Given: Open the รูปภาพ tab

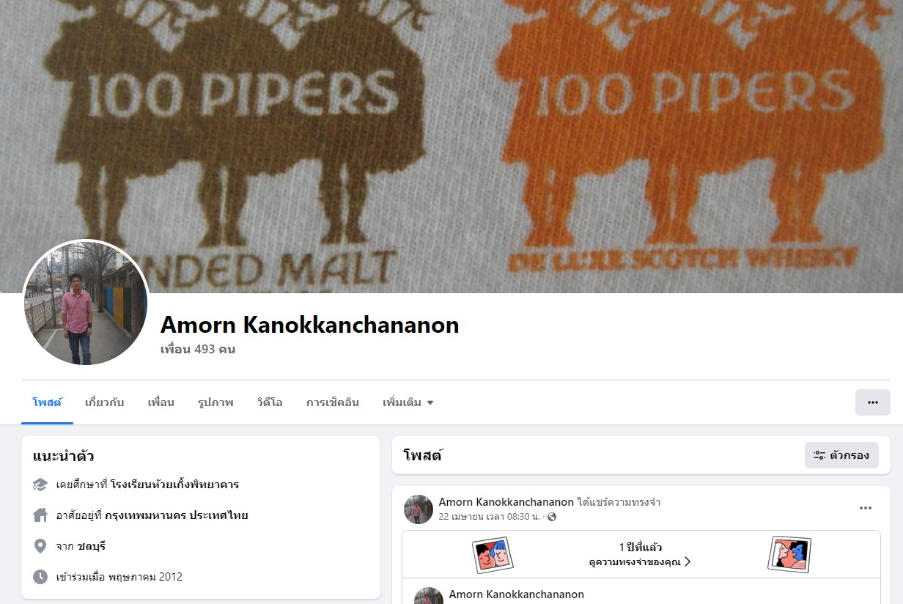Looking at the screenshot, I should click(x=215, y=402).
